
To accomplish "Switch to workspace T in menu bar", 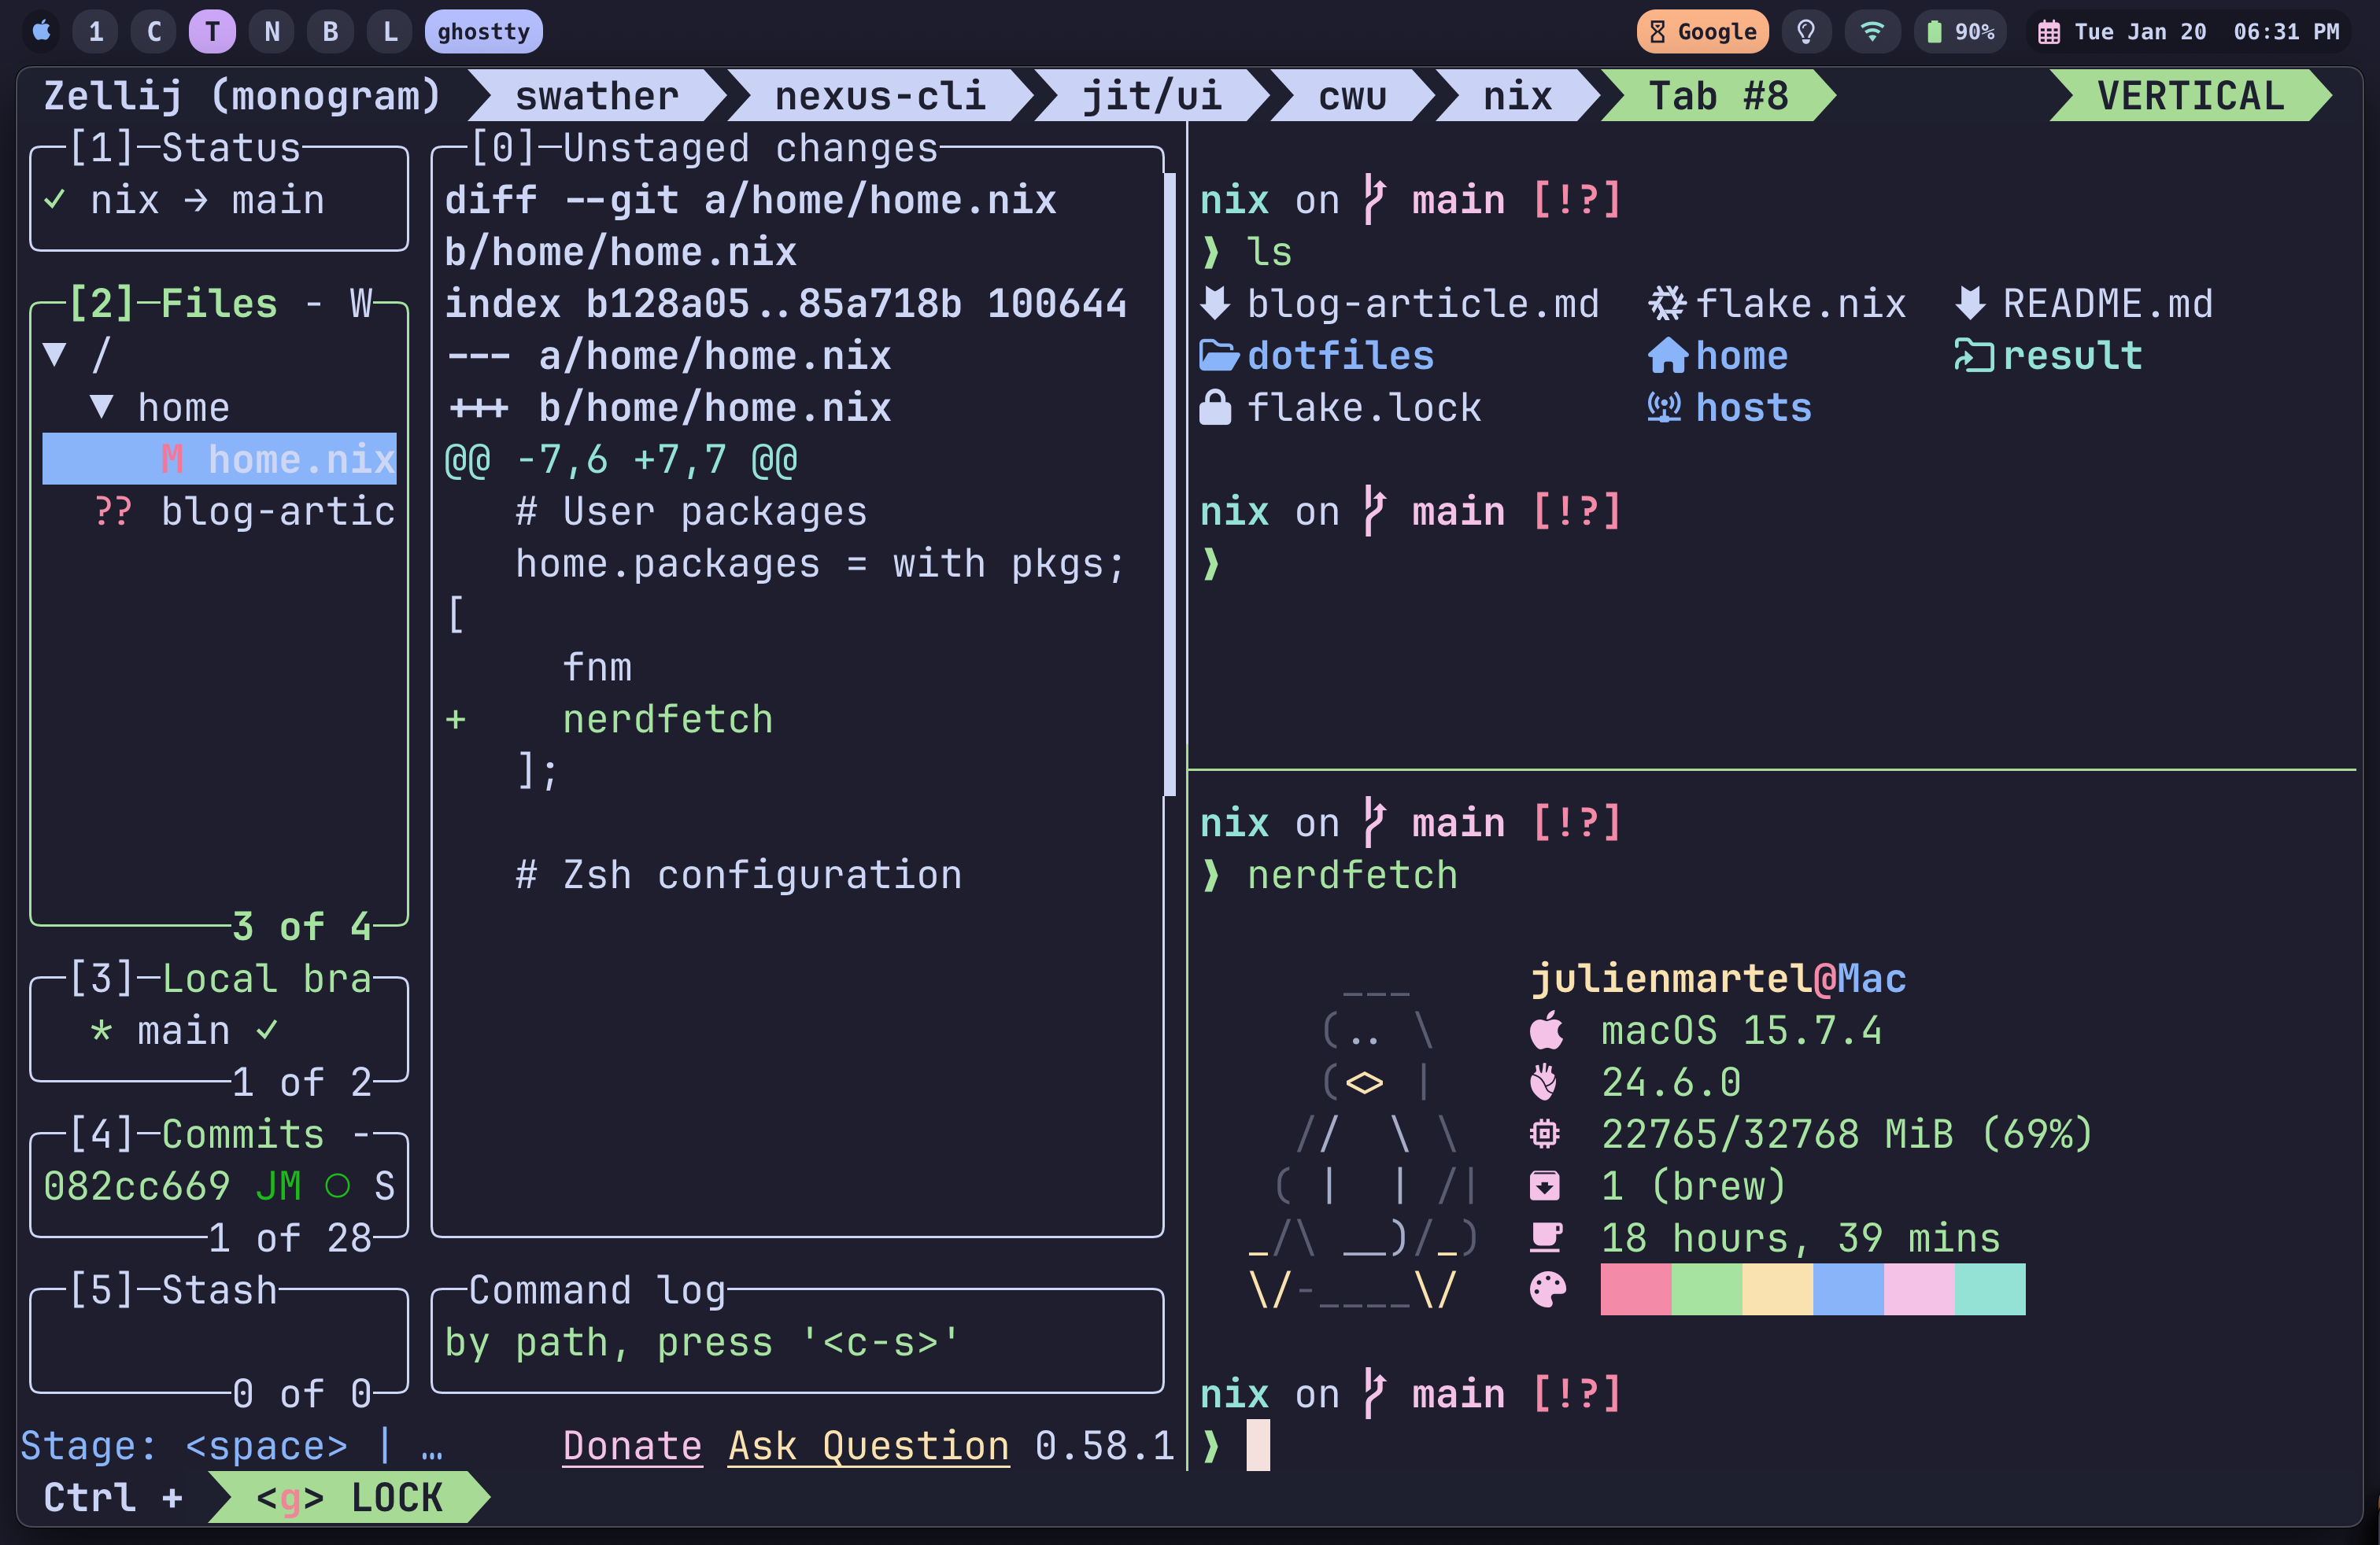I will [x=212, y=32].
